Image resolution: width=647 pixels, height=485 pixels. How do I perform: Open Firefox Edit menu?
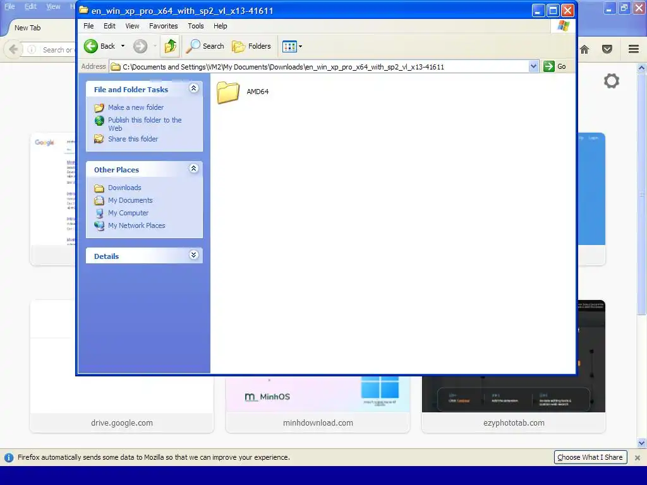pos(30,6)
